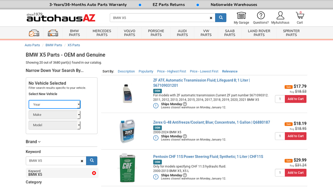This screenshot has height=187, width=333.
Task: Click the first car icon in the nav bar
Action: [34, 33]
